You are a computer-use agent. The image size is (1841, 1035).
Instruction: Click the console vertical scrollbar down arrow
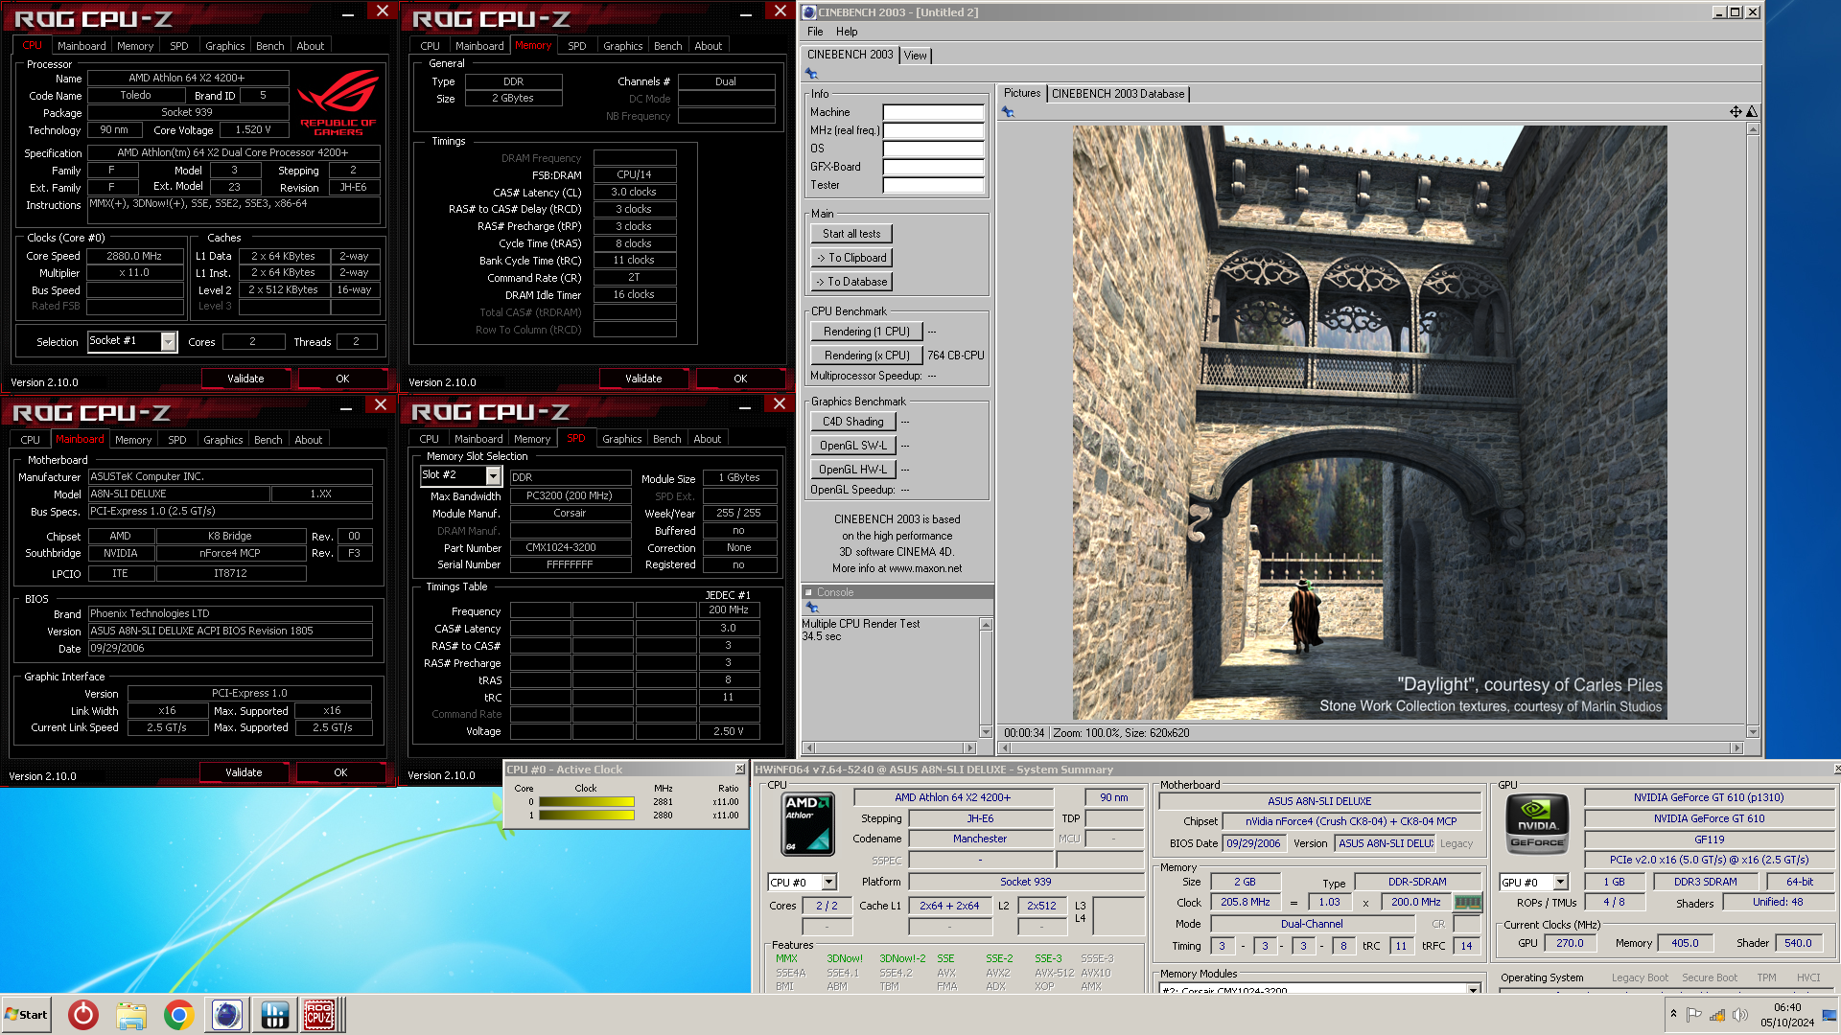pos(985,732)
